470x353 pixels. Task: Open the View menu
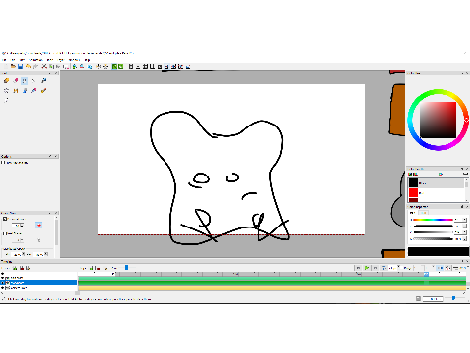tap(23, 60)
